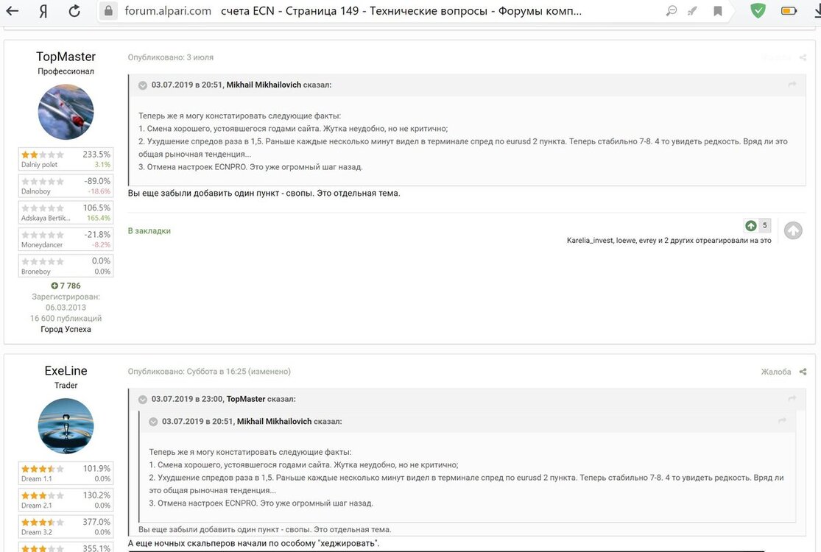Upvote TopMaster's post with the gray arrow
Image resolution: width=821 pixels, height=552 pixels.
(x=793, y=230)
